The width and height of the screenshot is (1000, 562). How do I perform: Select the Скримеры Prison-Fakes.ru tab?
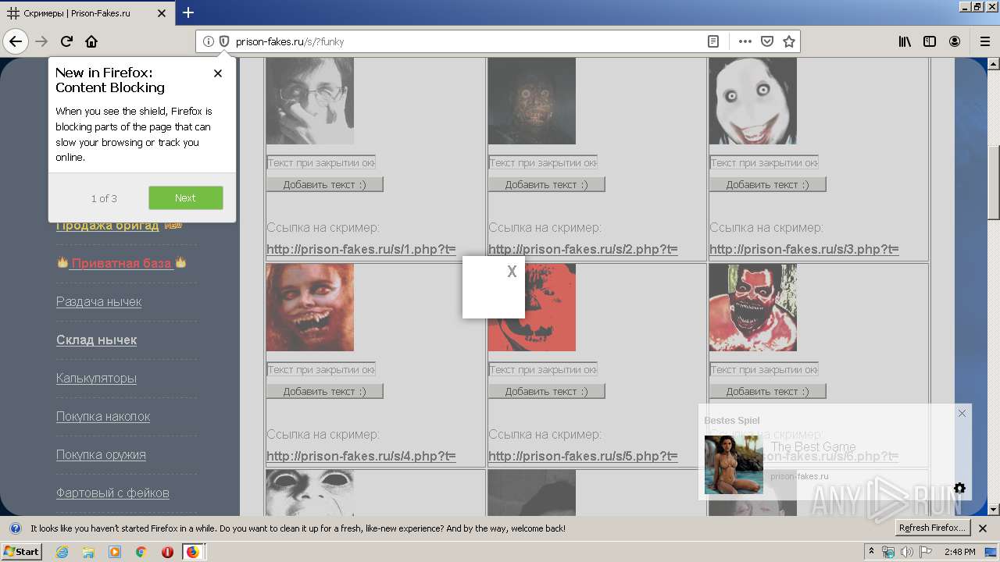[87, 13]
